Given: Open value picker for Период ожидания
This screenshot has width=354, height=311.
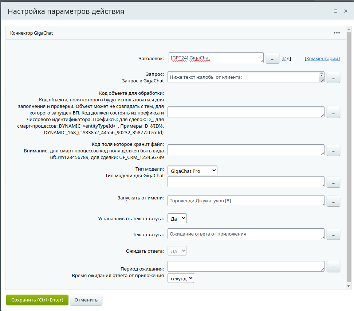Looking at the screenshot, I should 333,267.
